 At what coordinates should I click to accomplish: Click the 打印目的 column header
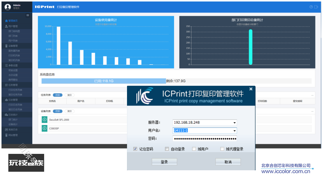point(262,101)
